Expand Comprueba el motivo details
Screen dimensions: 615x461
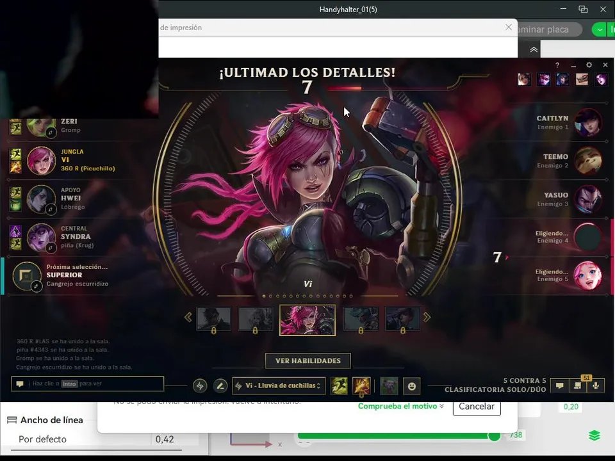401,406
